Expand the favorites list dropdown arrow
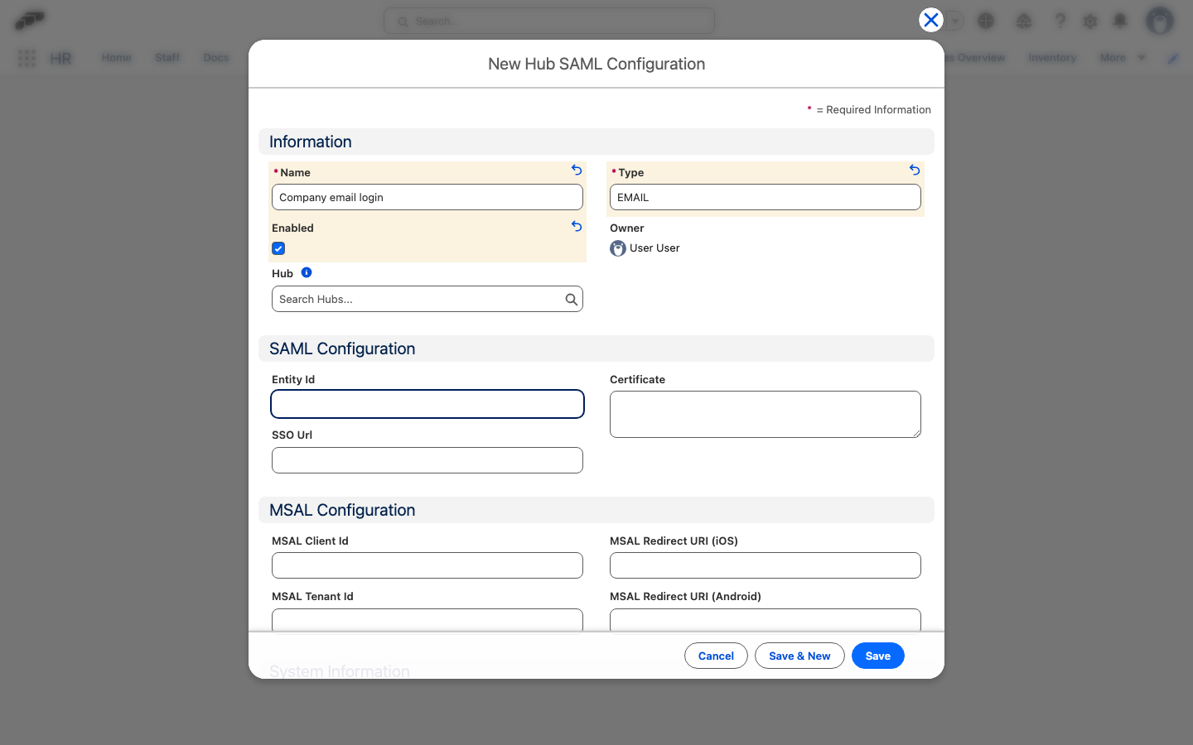 coord(956,21)
